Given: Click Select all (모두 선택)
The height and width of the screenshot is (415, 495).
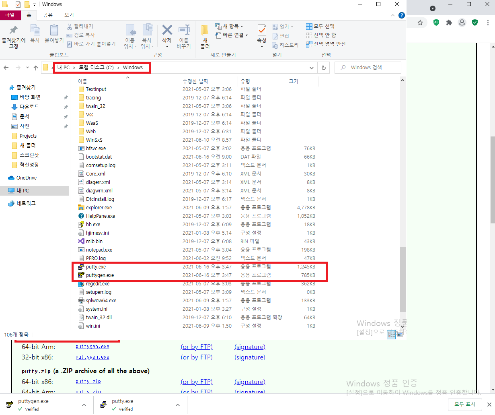Looking at the screenshot, I should (x=320, y=26).
